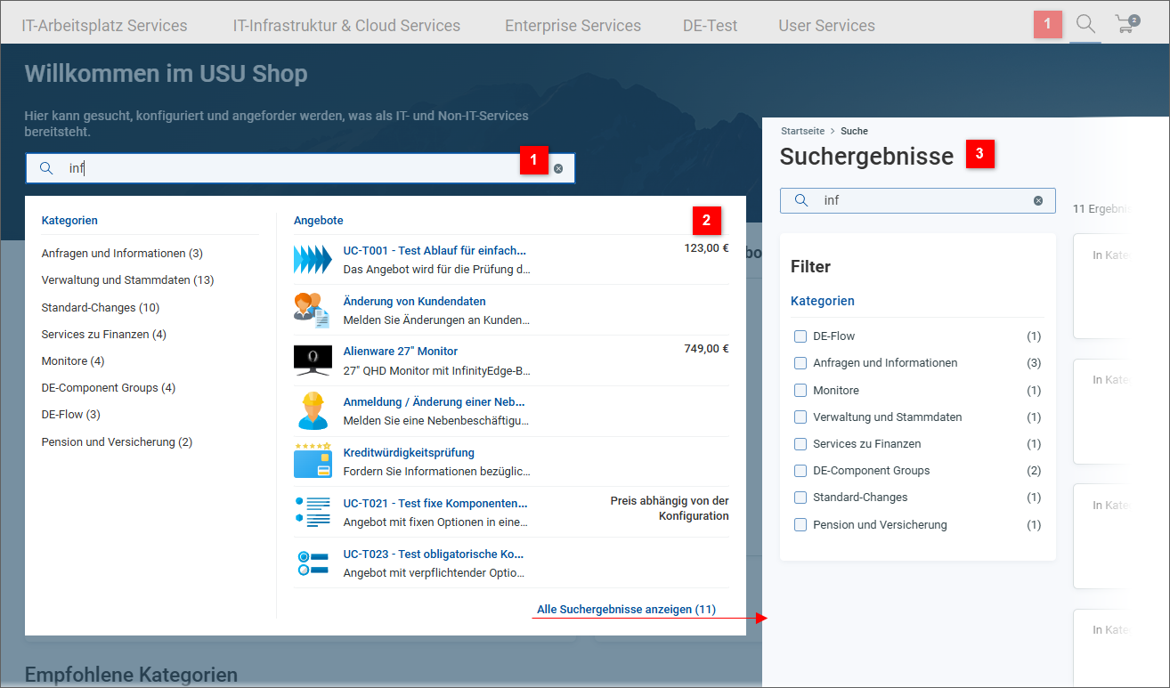Open the IT-Arbeitsplatz Services menu
Image resolution: width=1170 pixels, height=688 pixels.
pos(104,26)
